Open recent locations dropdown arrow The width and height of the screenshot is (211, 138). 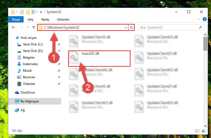click(28, 27)
